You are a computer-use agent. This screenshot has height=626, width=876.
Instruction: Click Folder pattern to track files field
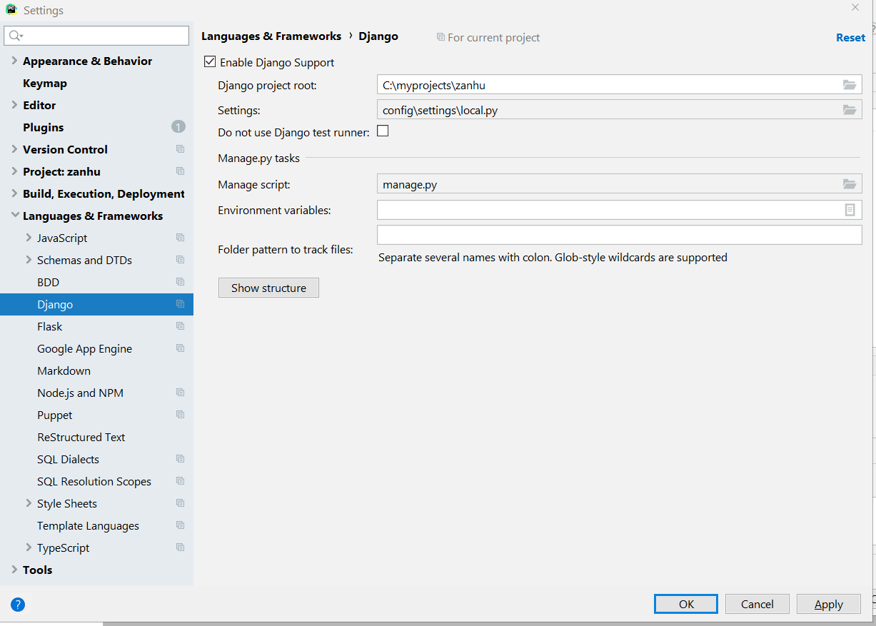point(619,235)
